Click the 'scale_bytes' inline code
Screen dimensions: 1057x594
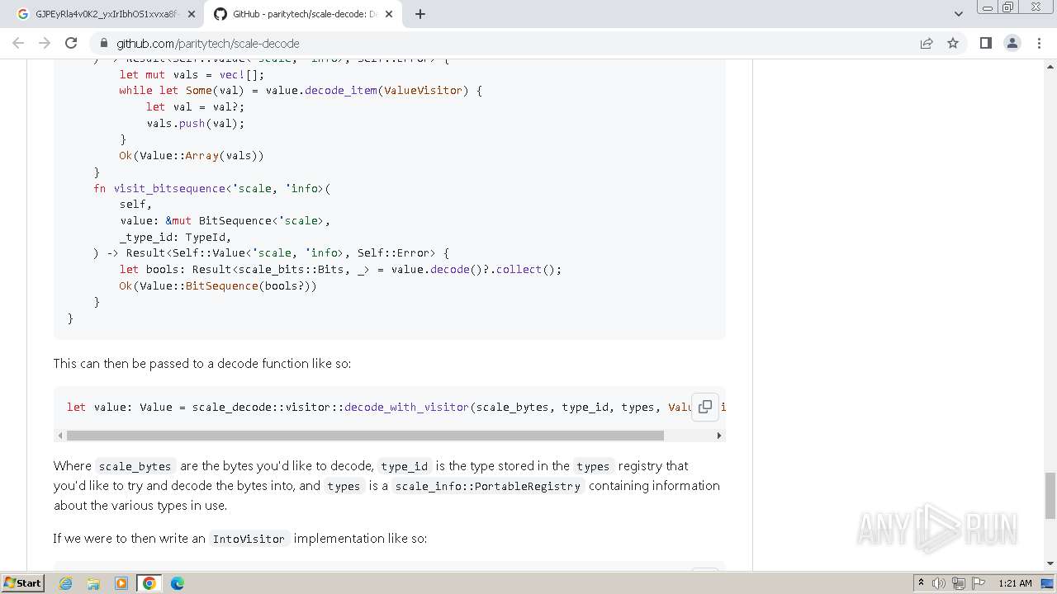click(x=135, y=466)
